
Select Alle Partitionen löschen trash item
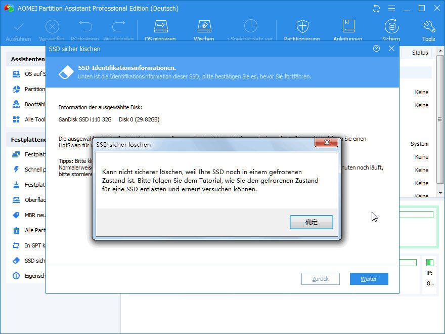[28, 230]
